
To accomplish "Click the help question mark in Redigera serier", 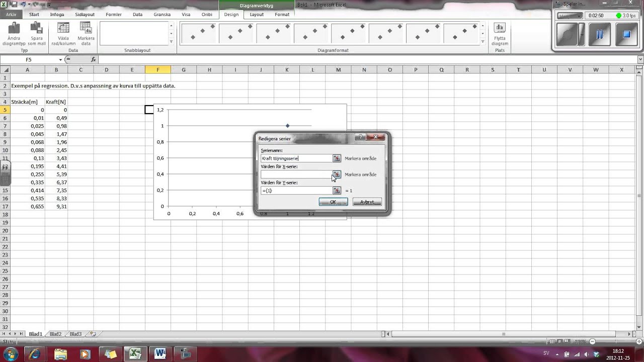I will point(360,137).
